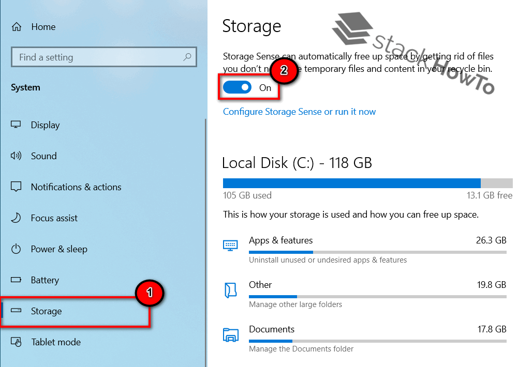Open Sound settings via the speaker icon
518x367 pixels.
pos(16,156)
